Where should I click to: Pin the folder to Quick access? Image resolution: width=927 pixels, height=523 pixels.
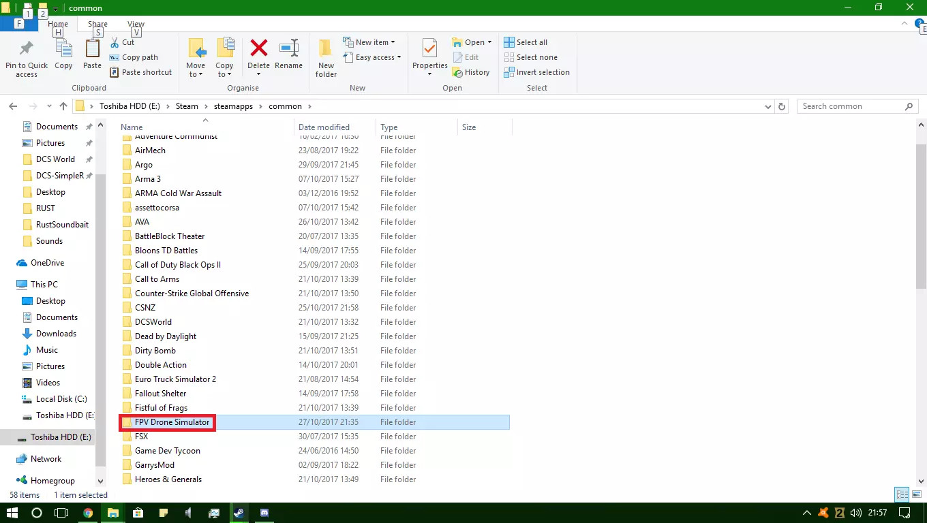point(27,59)
